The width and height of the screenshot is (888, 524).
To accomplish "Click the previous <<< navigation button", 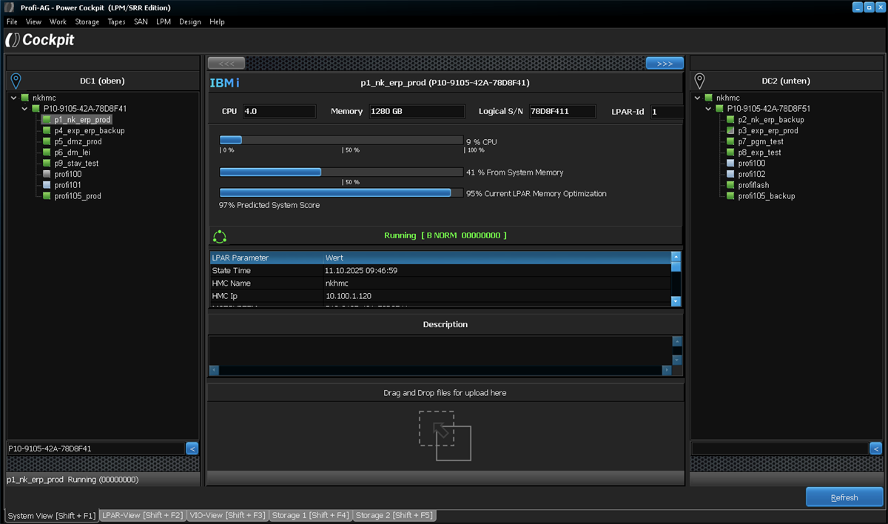I will [x=226, y=64].
